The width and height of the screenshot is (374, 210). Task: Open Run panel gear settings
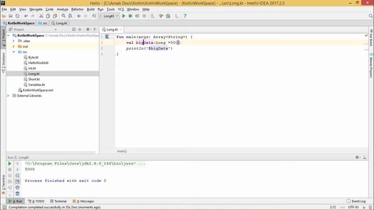coord(358,157)
